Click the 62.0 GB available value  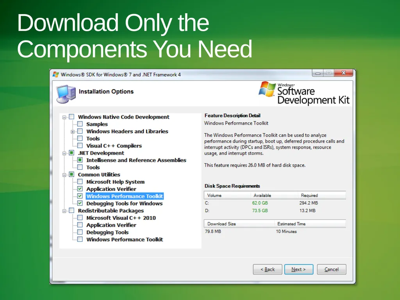[x=260, y=203]
